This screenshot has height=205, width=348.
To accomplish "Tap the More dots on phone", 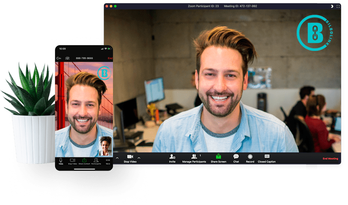I will pos(108,160).
